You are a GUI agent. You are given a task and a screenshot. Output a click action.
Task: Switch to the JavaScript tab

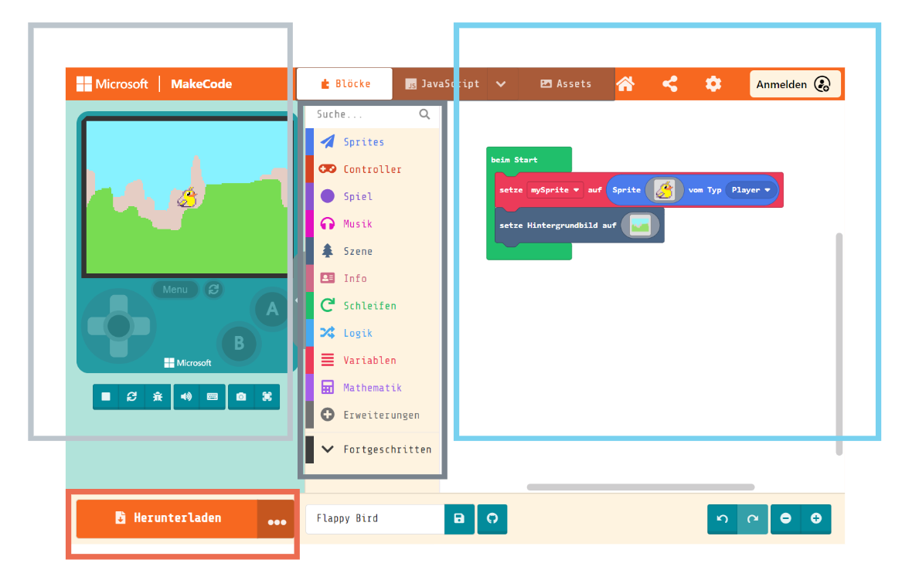tap(442, 84)
